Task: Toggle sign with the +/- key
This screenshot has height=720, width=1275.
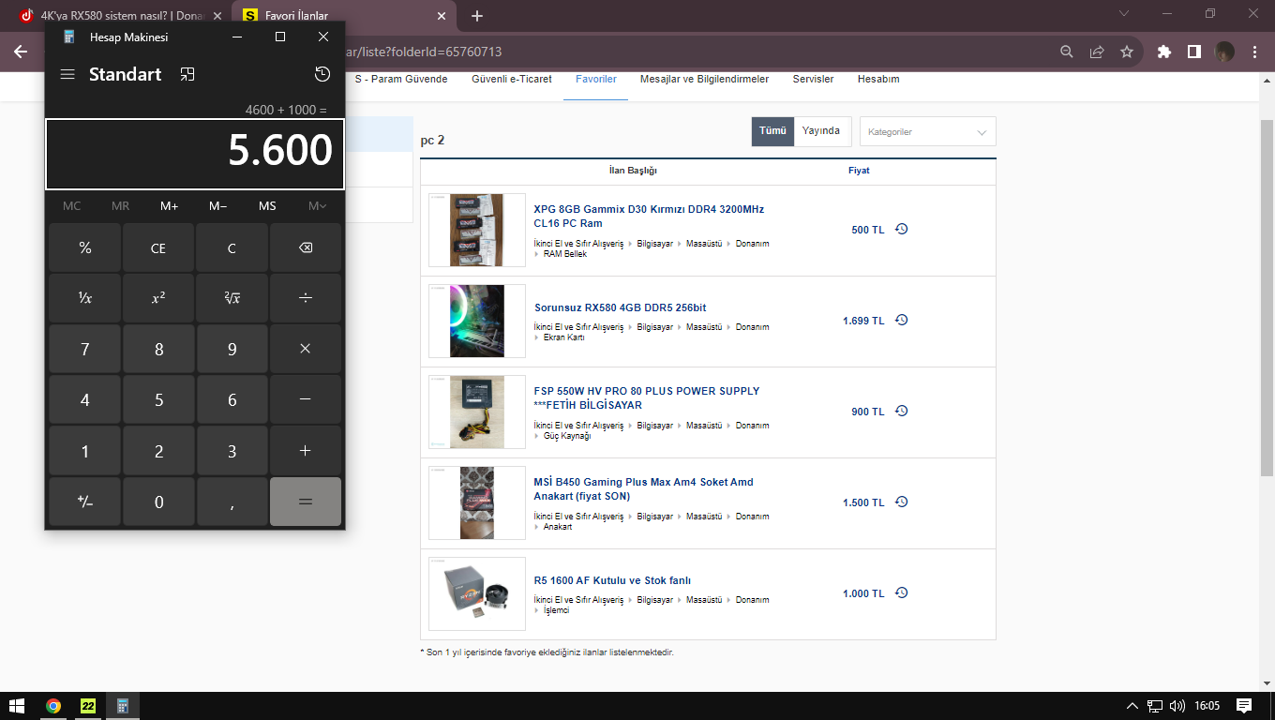Action: [x=85, y=502]
